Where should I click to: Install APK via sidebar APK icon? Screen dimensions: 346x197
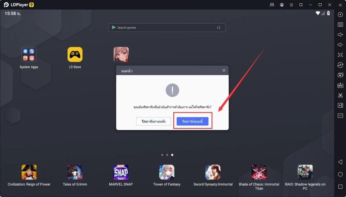tap(340, 85)
